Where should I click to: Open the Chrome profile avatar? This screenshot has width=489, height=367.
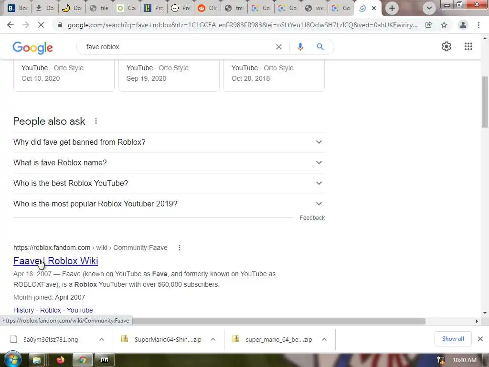pos(463,25)
